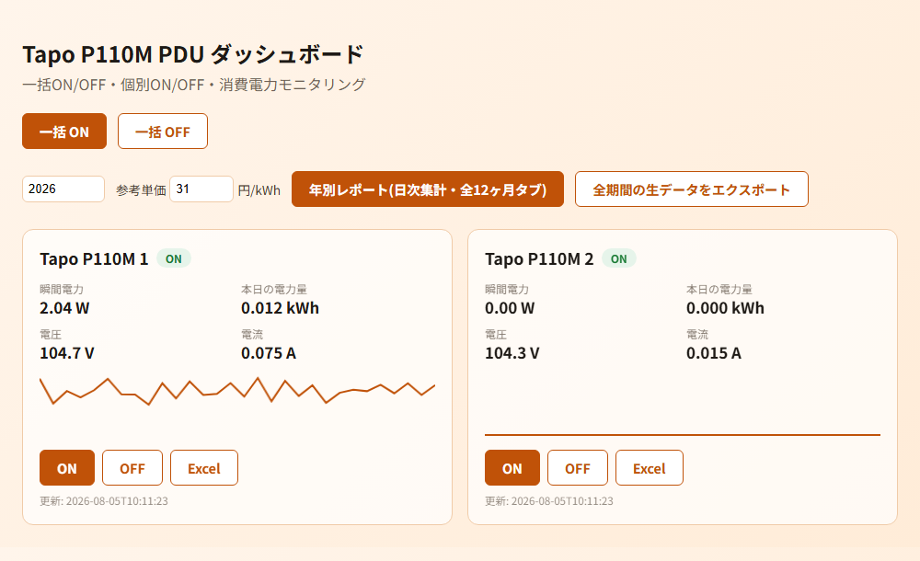
Task: Click the 一括 ON button
Action: point(64,131)
